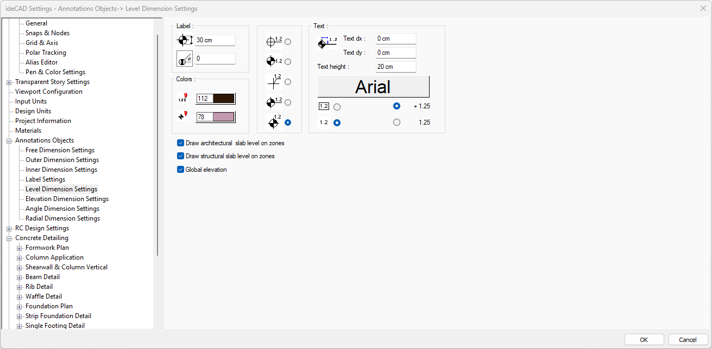
Task: Select Pen & Color Settings
Action: point(55,72)
